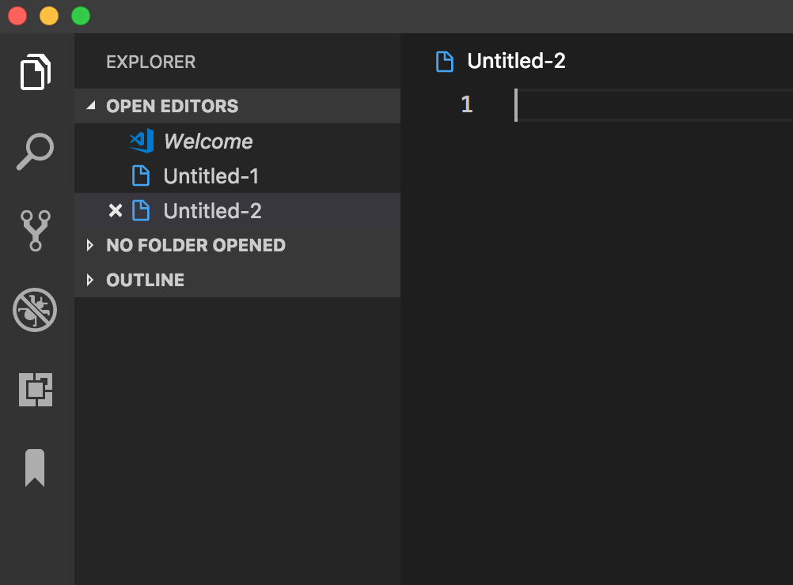Close Untitled-2 using its X button
Screen dimensions: 793x585
(116, 210)
